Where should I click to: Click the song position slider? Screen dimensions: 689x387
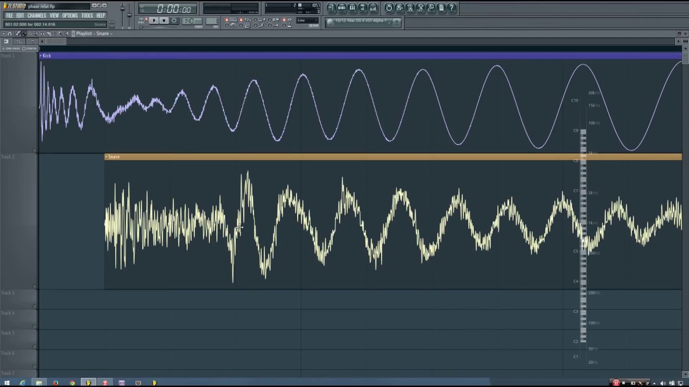click(x=159, y=27)
